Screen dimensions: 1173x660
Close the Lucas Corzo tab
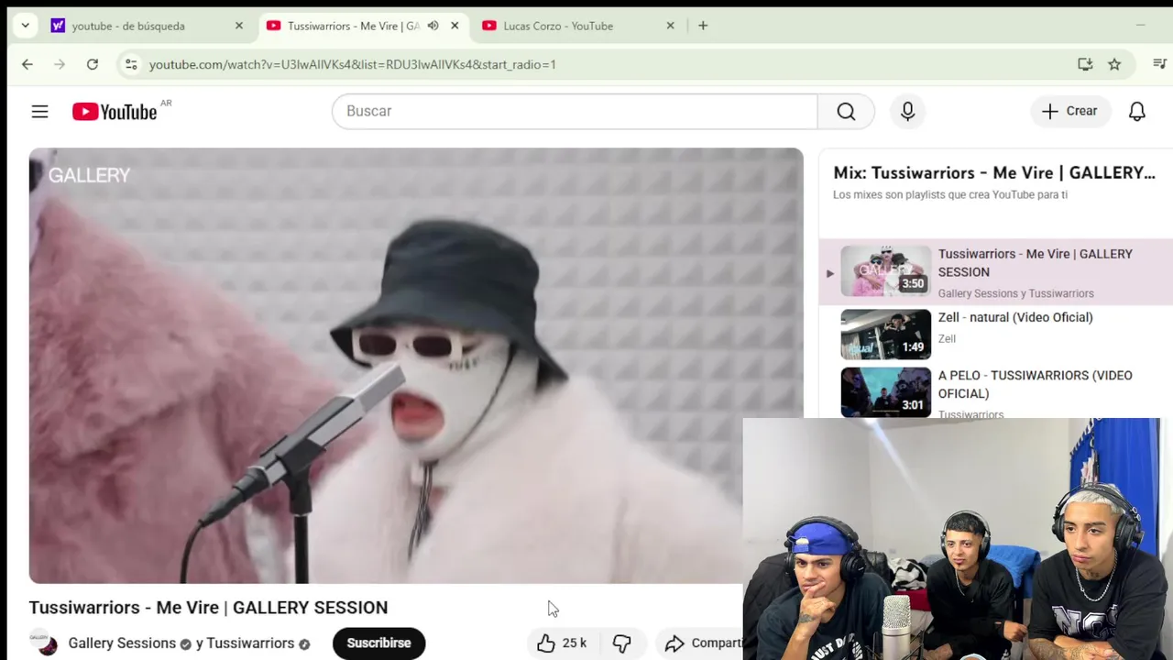coord(670,26)
